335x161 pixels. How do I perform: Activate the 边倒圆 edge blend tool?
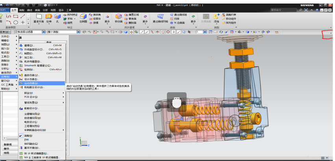click(x=83, y=18)
